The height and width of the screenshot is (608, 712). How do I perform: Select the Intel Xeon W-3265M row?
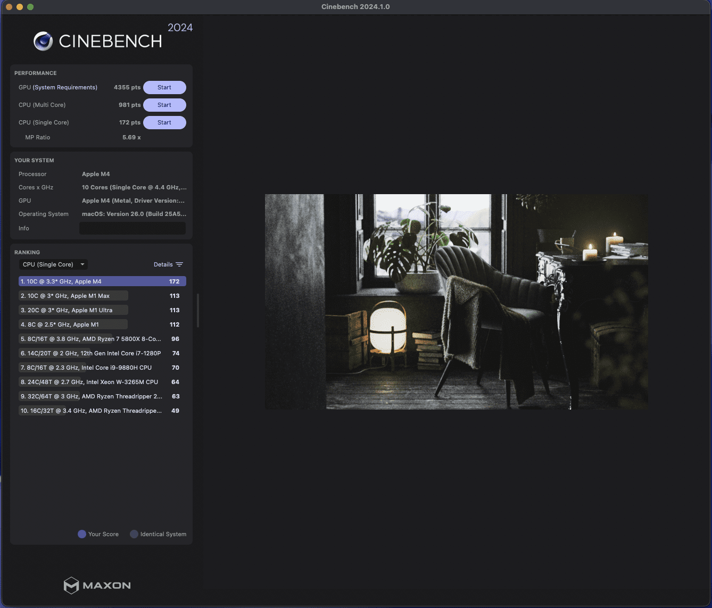[x=102, y=382]
